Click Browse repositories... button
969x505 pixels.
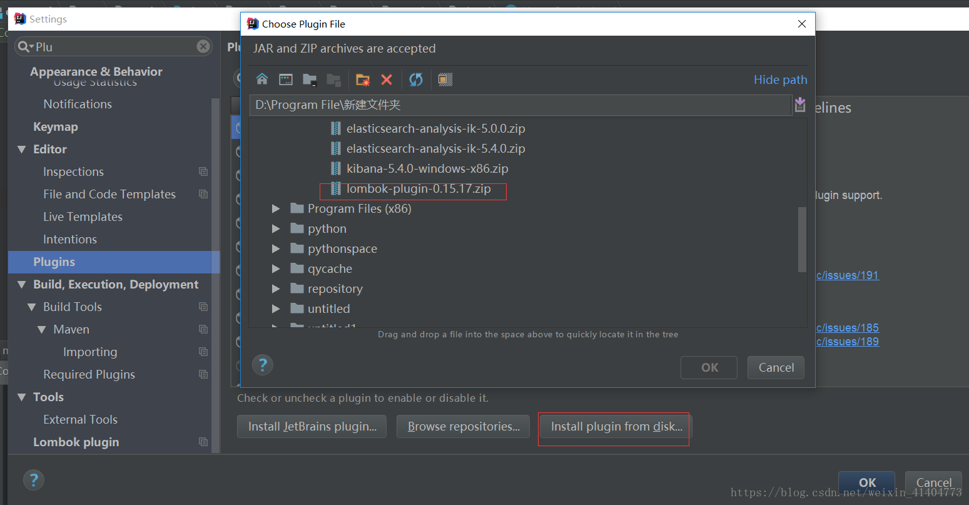click(463, 426)
